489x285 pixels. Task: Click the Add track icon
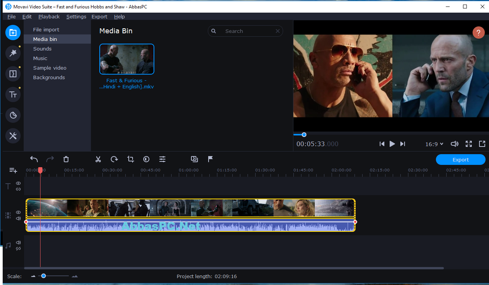13,170
